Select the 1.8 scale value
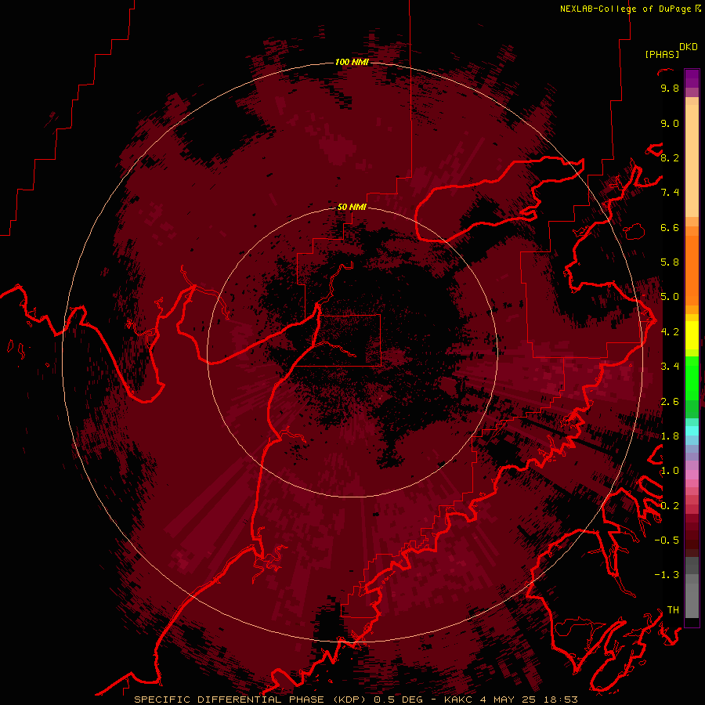Viewport: 705px width, 705px height. tap(670, 436)
